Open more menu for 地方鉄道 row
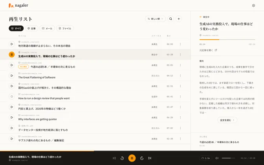 [x=180, y=44]
